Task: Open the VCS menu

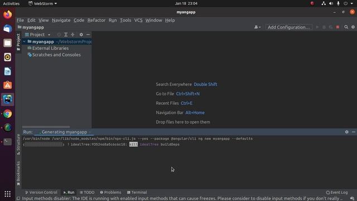Action: point(138,20)
